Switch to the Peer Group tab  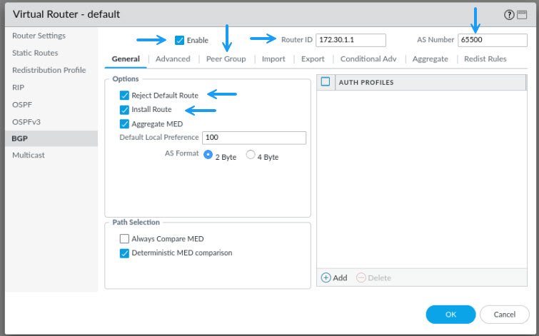pos(226,58)
